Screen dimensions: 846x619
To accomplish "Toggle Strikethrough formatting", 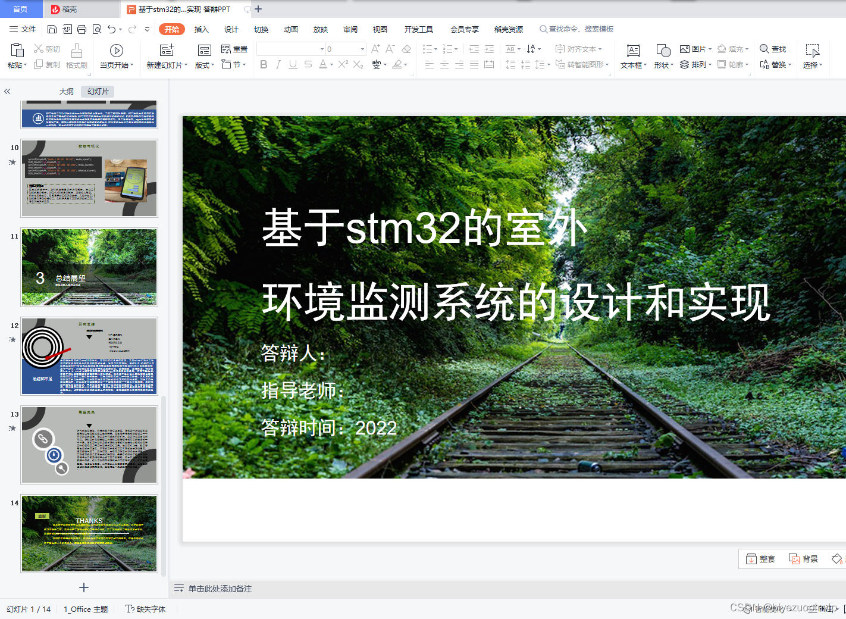I will coord(308,64).
